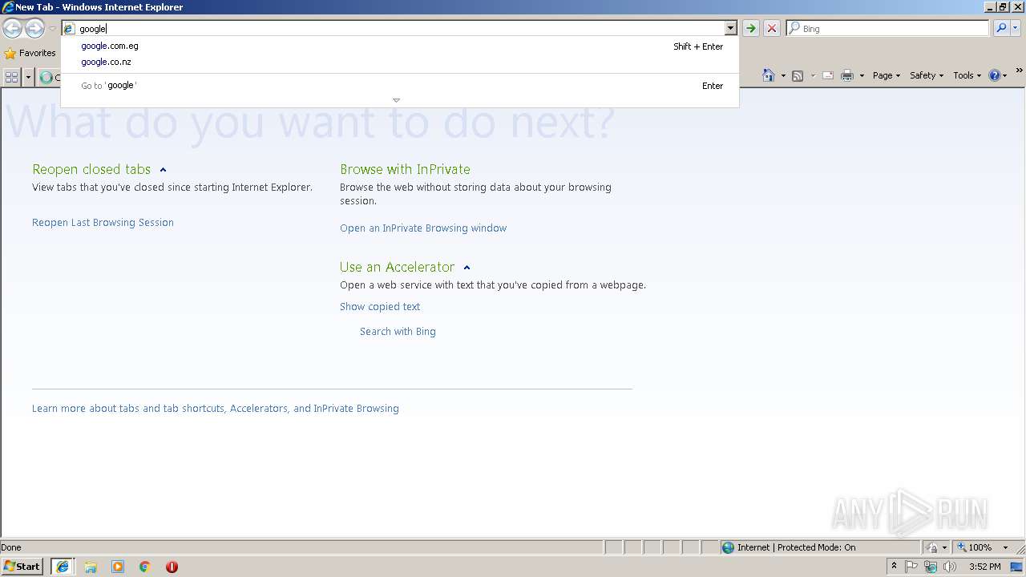Open the Tools menu
1026x577 pixels.
pyautogui.click(x=967, y=75)
